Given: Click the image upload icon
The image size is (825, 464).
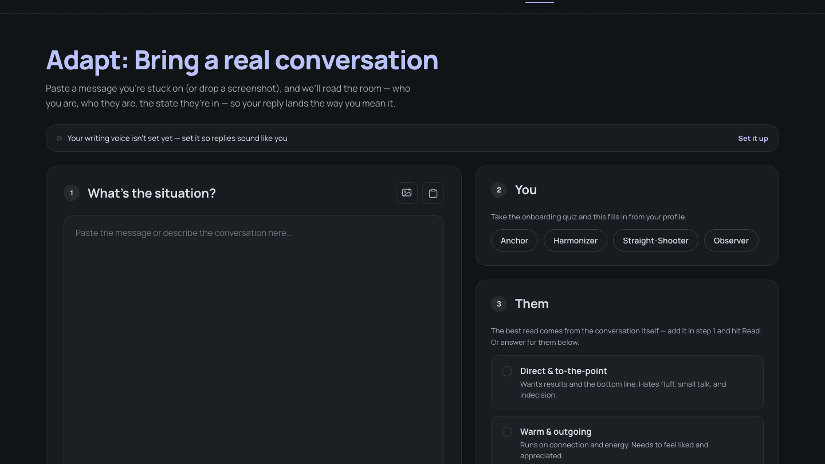Looking at the screenshot, I should [x=407, y=193].
